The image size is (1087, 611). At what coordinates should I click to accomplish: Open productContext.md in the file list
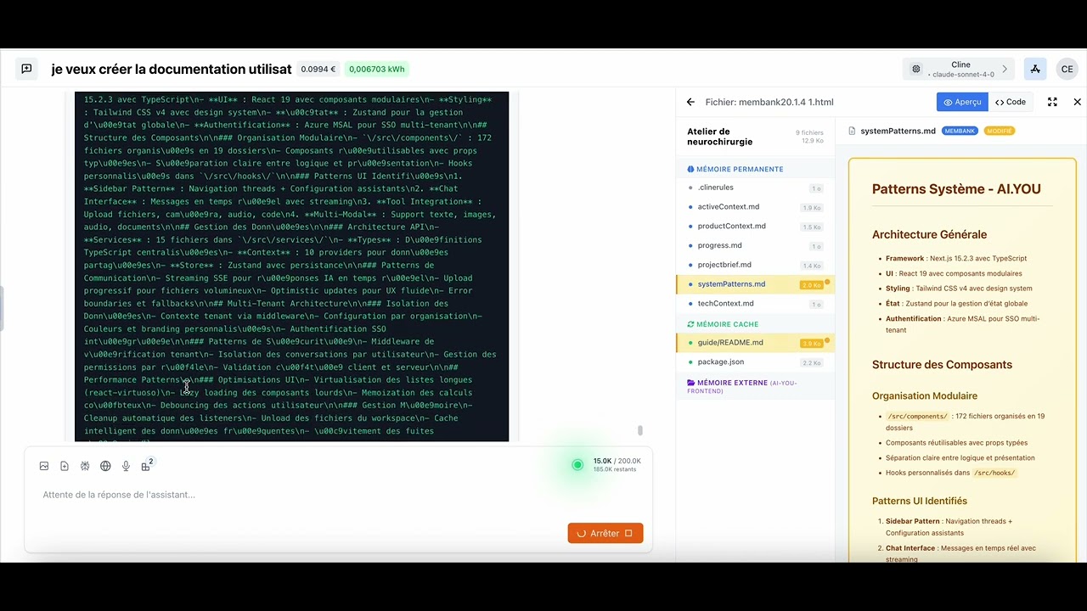(755, 227)
